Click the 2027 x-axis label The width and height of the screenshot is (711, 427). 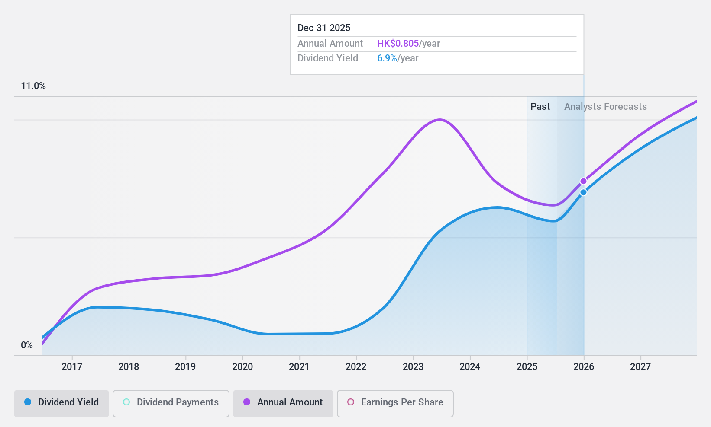(640, 367)
